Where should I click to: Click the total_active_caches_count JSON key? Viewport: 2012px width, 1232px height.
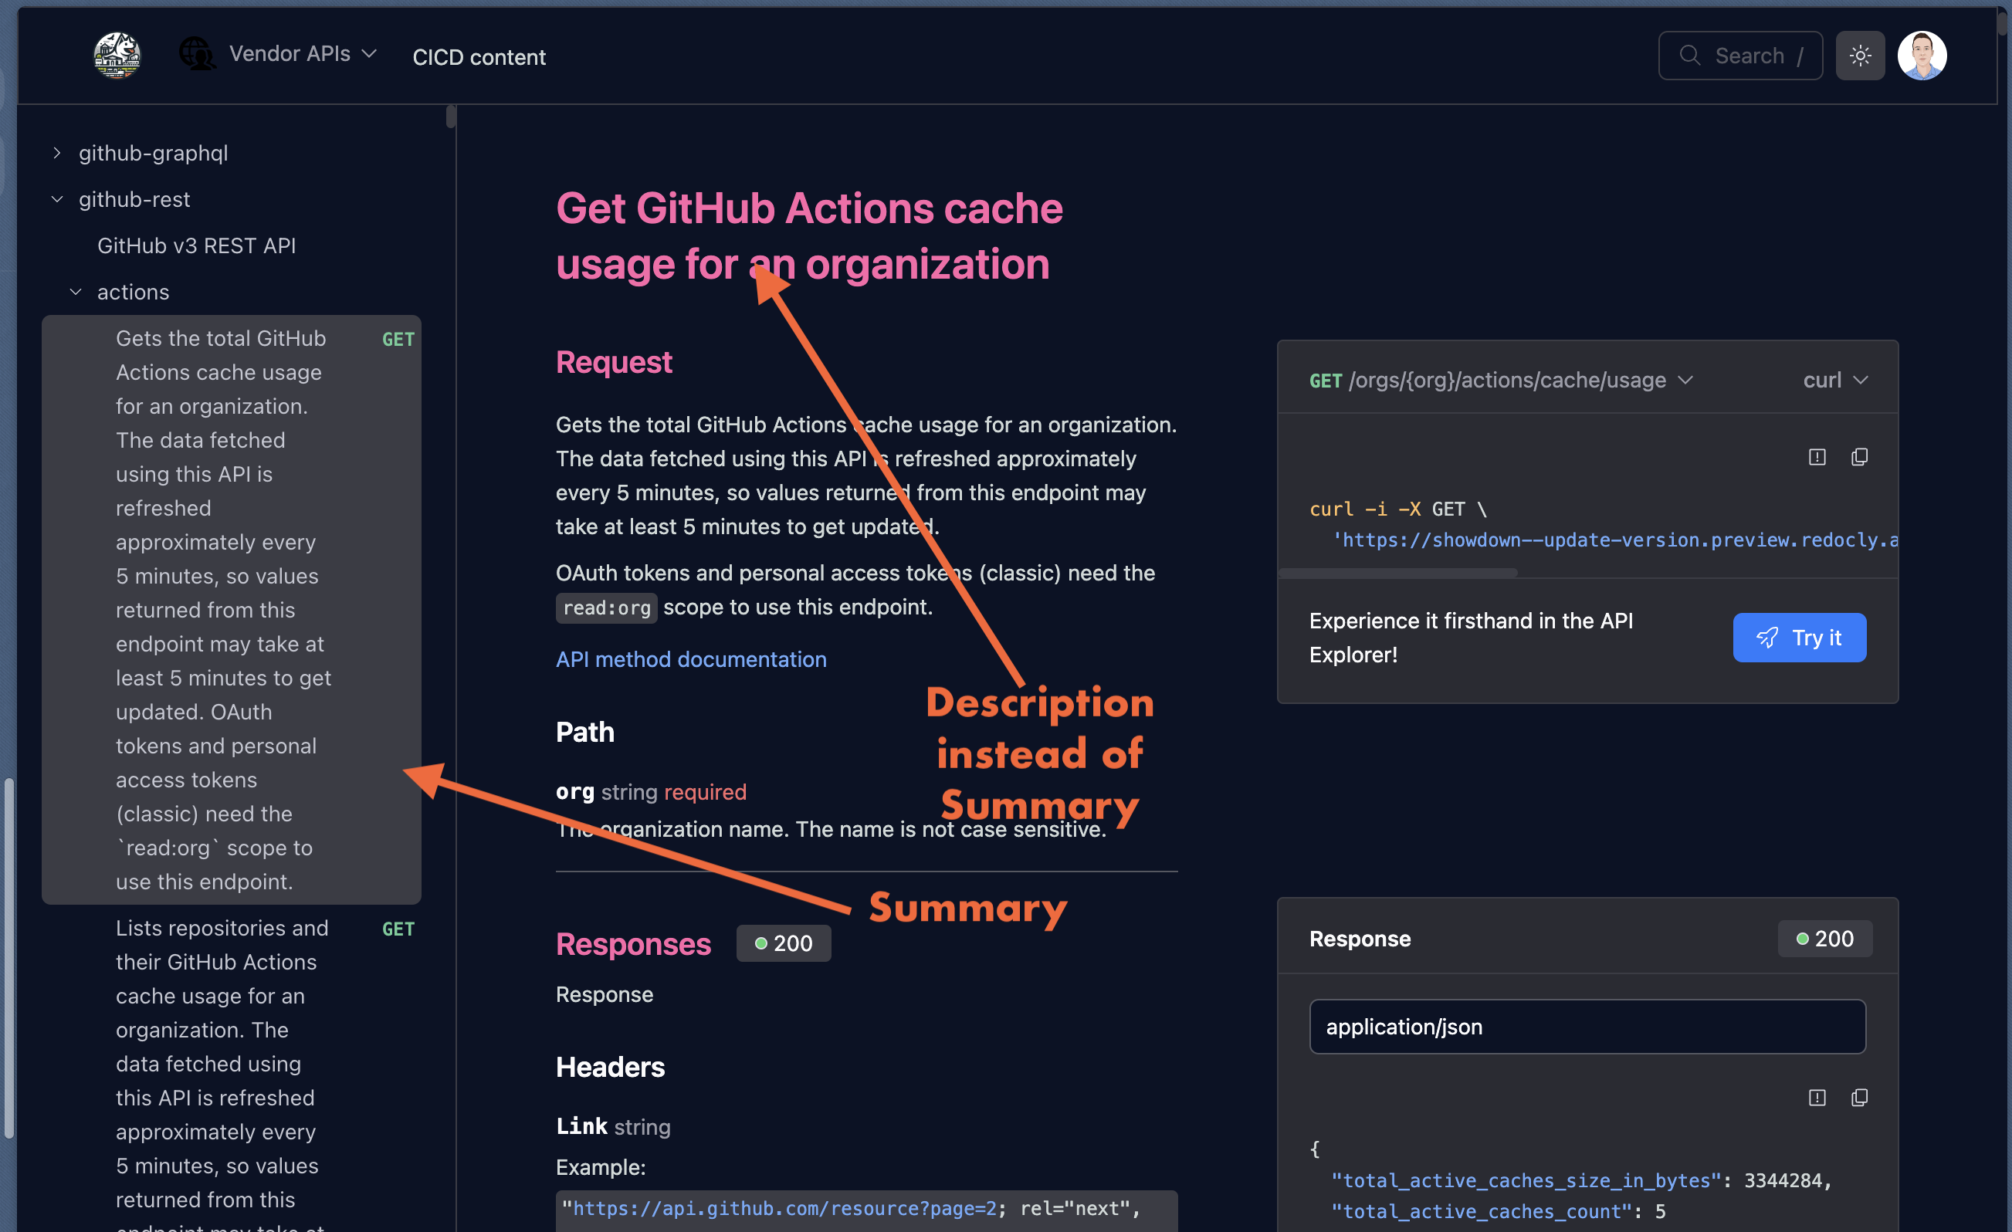click(1482, 1212)
